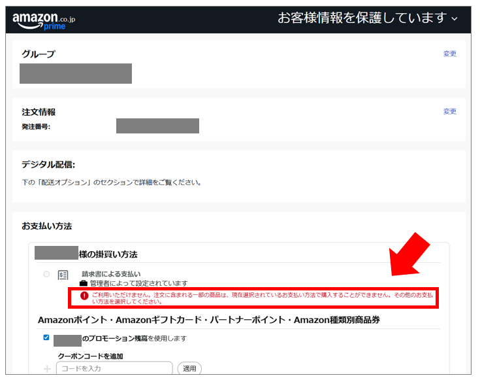Click the 注文情報 heading

[x=39, y=112]
